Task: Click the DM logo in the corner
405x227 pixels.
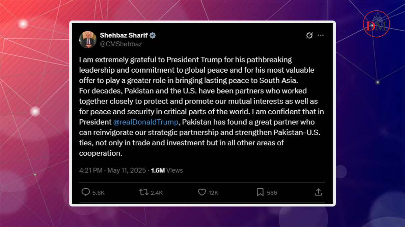Action: click(376, 25)
